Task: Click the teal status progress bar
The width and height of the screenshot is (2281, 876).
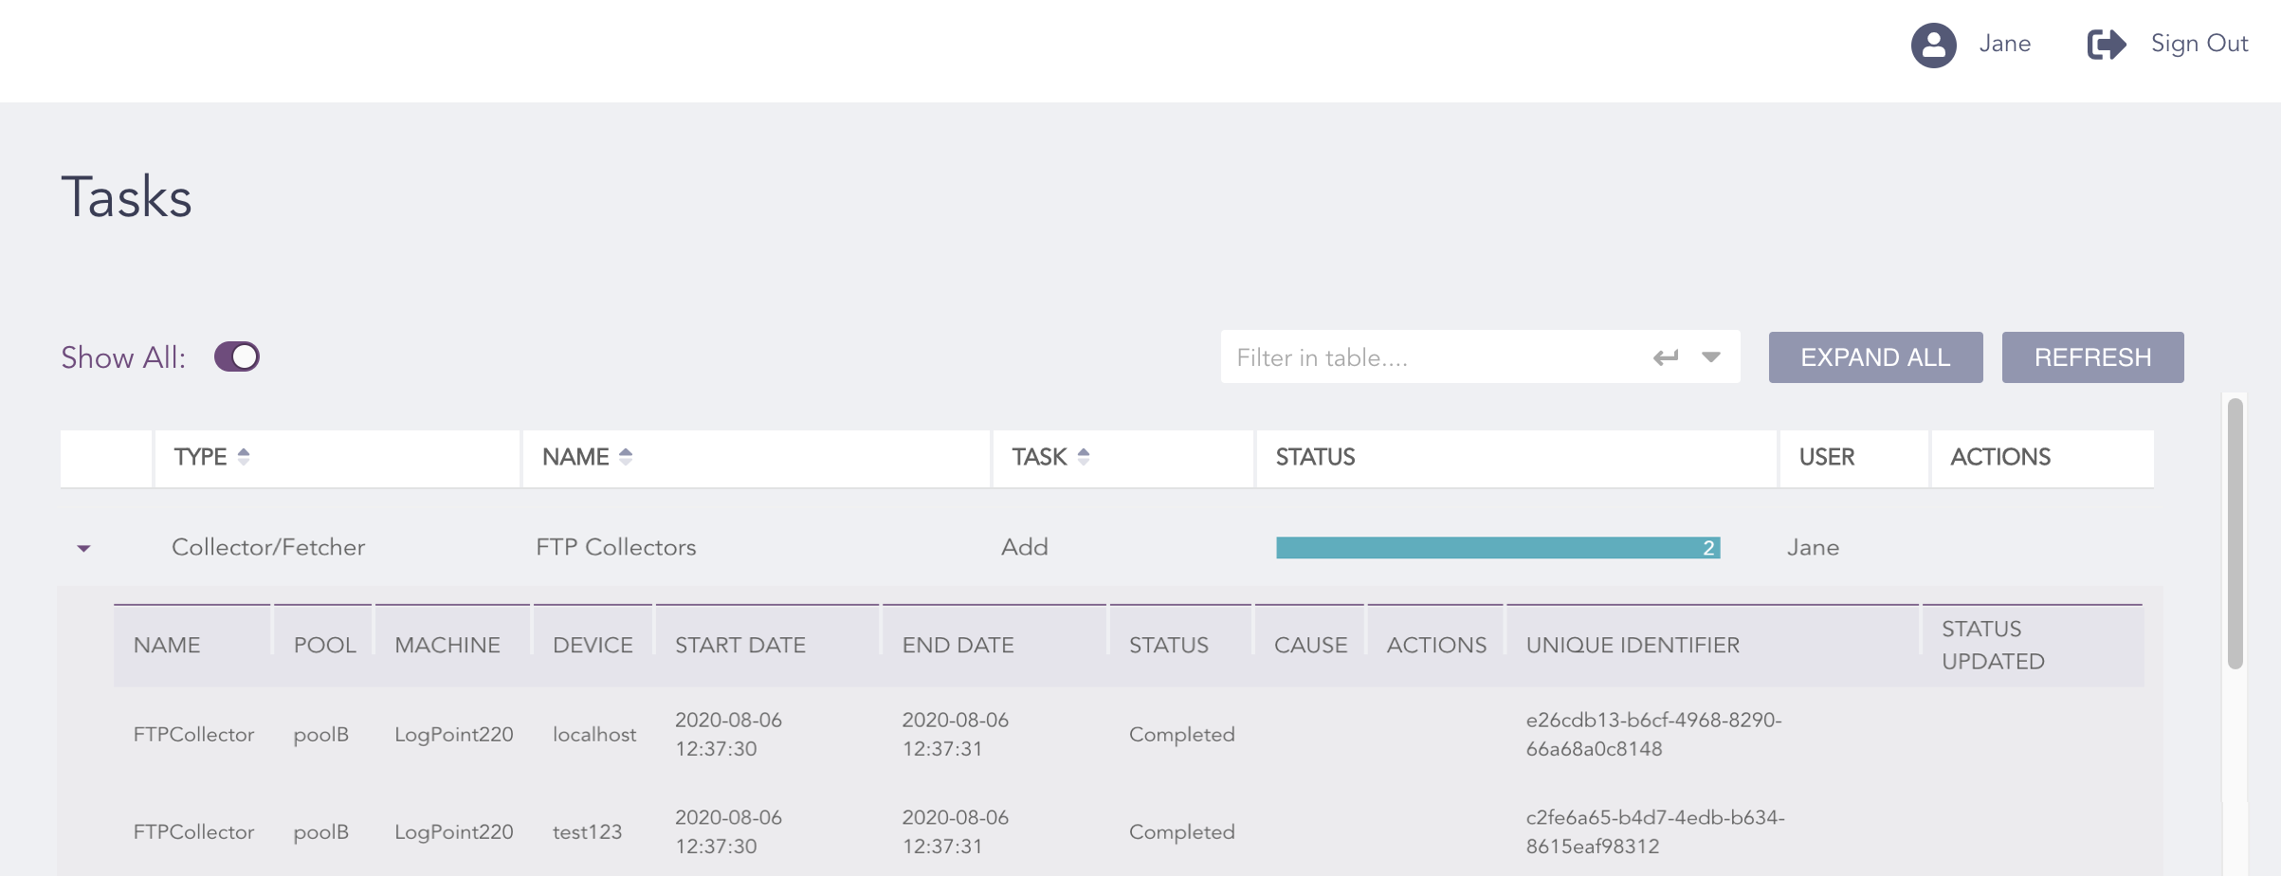Action: coord(1497,548)
